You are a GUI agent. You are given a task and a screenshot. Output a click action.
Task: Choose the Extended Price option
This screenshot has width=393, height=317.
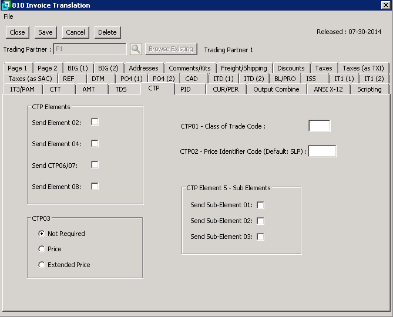click(42, 265)
